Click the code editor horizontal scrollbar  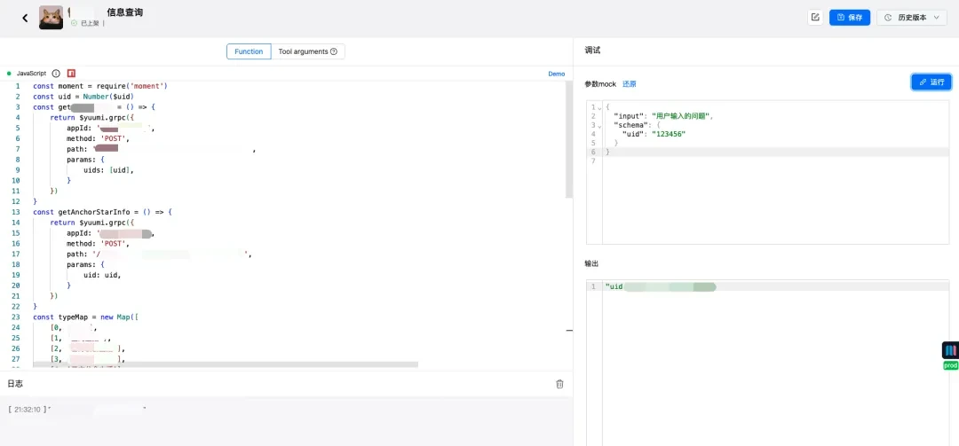226,364
